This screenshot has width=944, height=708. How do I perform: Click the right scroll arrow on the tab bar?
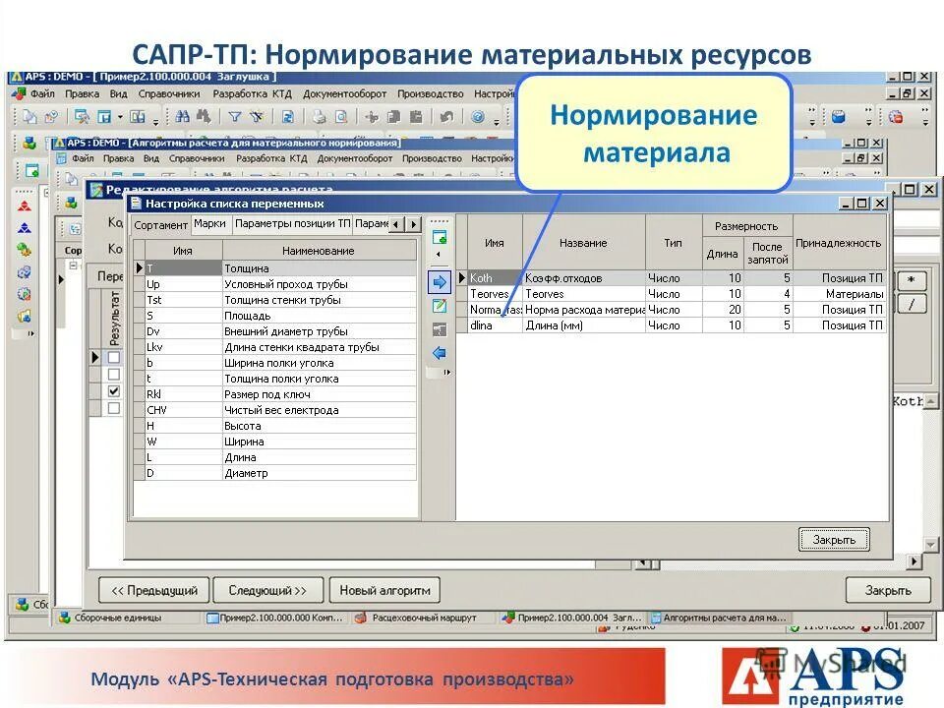point(415,226)
